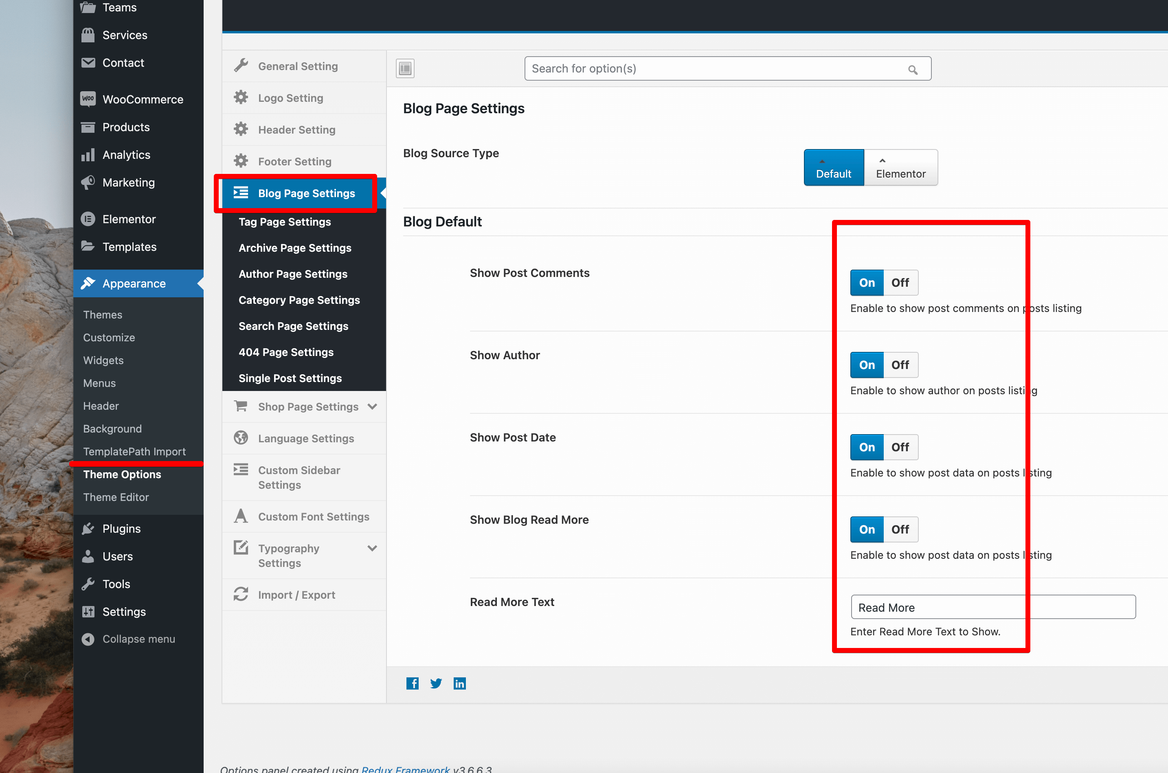The height and width of the screenshot is (773, 1168).
Task: Open the Redux Framework link
Action: (x=405, y=769)
